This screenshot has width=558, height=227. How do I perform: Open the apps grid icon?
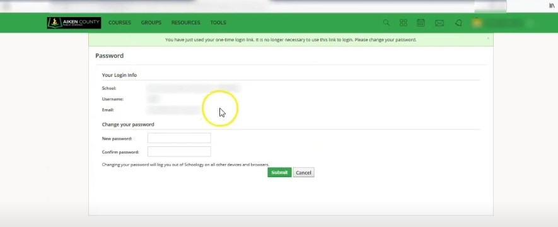click(403, 23)
